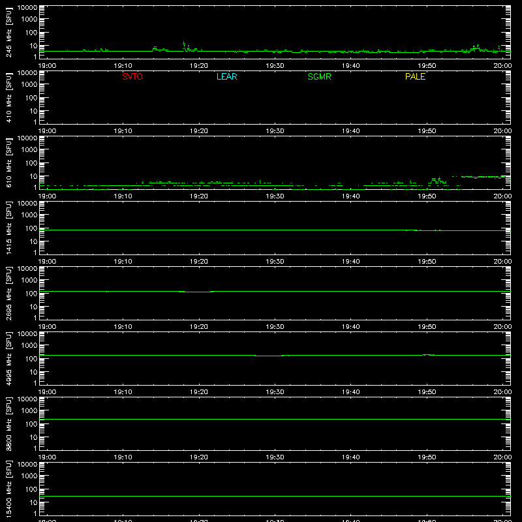Click the cyan LEAR station label
Viewport: 522px width, 522px height.
(x=226, y=76)
